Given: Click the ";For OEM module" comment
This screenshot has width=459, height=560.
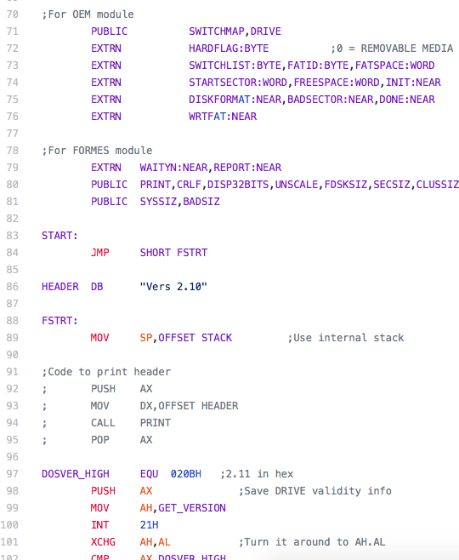Looking at the screenshot, I should coord(88,14).
